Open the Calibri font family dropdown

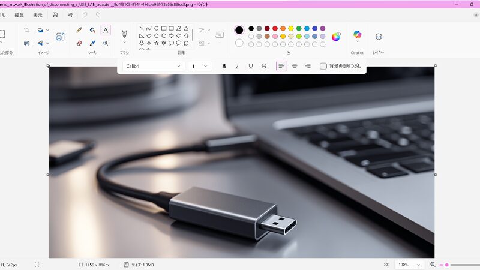154,66
